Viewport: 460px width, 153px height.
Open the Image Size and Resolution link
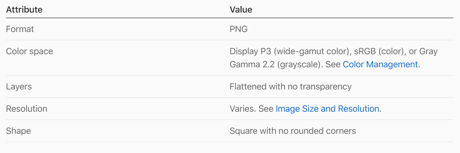[327, 109]
